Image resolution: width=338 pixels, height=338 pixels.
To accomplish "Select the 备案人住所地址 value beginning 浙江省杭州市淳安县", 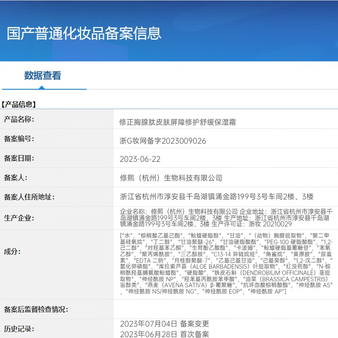I will [217, 196].
